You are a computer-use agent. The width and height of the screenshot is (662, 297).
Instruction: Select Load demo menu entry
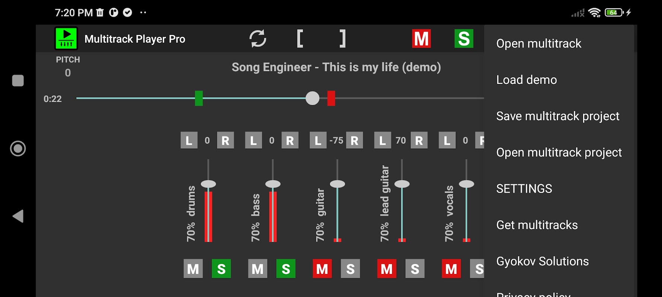point(526,80)
